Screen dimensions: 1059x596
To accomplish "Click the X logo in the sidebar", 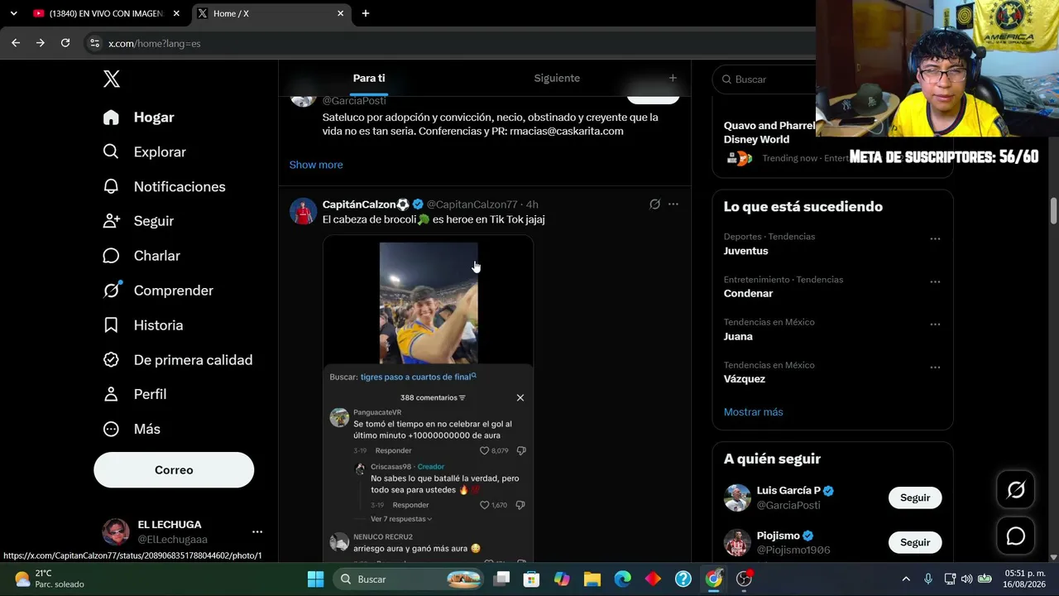I will pyautogui.click(x=112, y=79).
